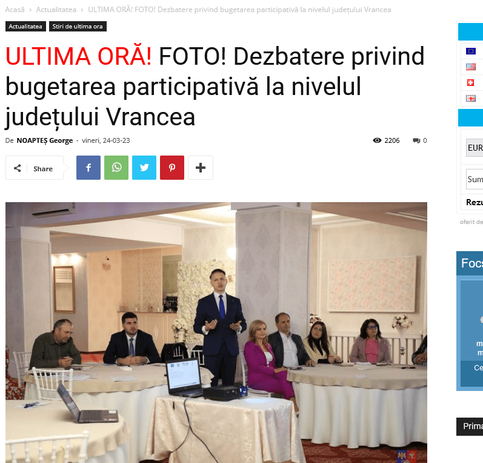Go to Acasă breadcrumb link
483x463 pixels.
pos(15,10)
